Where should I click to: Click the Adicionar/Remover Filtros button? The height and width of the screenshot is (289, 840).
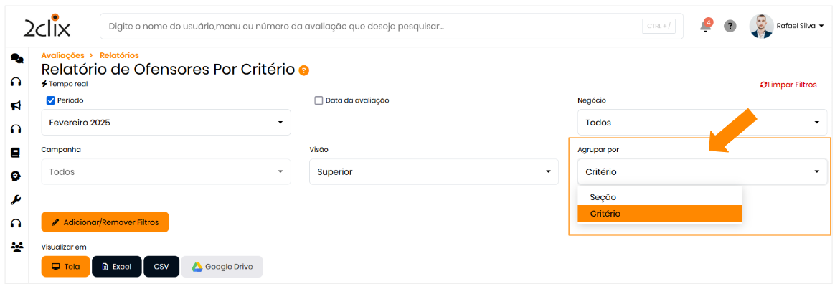[x=105, y=222]
